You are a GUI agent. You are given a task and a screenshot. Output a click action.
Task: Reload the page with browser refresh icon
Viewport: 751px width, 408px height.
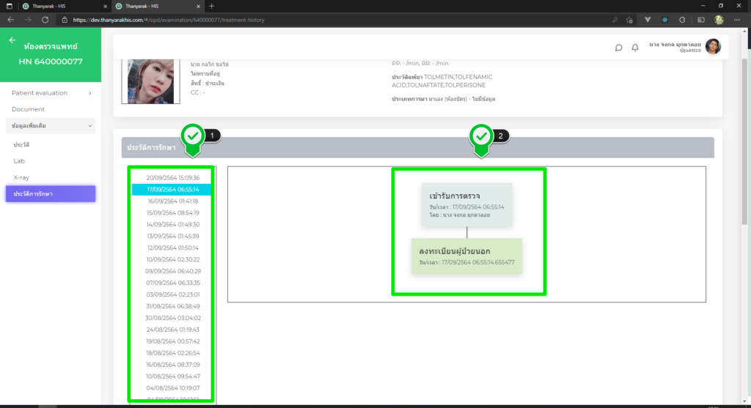point(45,20)
